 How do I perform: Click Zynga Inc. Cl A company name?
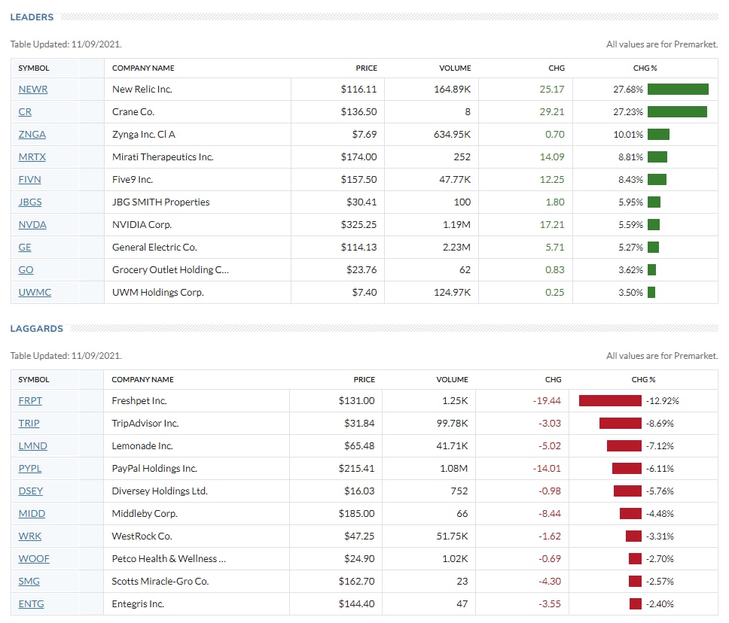144,134
